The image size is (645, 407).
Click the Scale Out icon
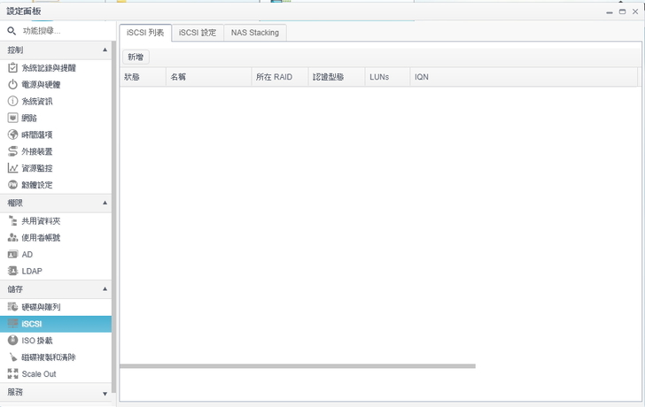click(12, 373)
